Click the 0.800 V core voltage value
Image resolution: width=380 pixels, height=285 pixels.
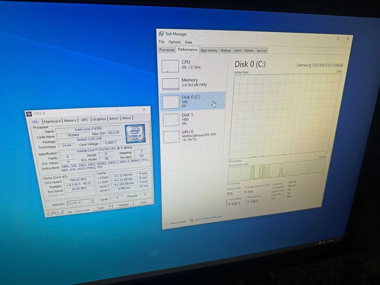(x=111, y=142)
